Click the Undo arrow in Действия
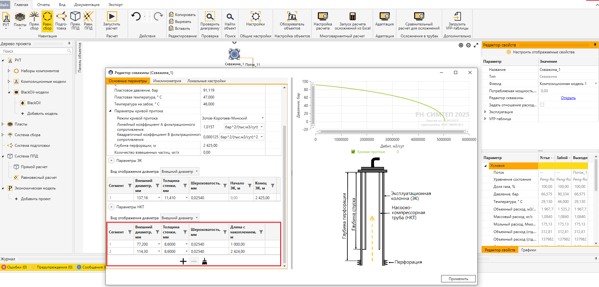The width and height of the screenshot is (599, 287). click(136, 16)
